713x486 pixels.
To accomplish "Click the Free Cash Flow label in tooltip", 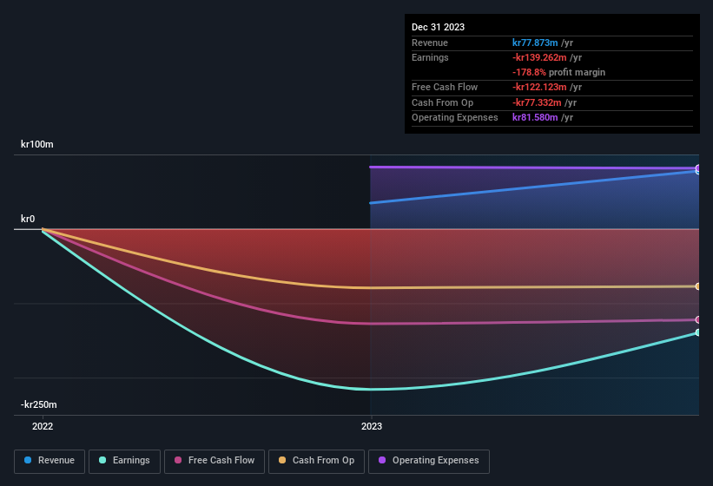I will tap(445, 87).
